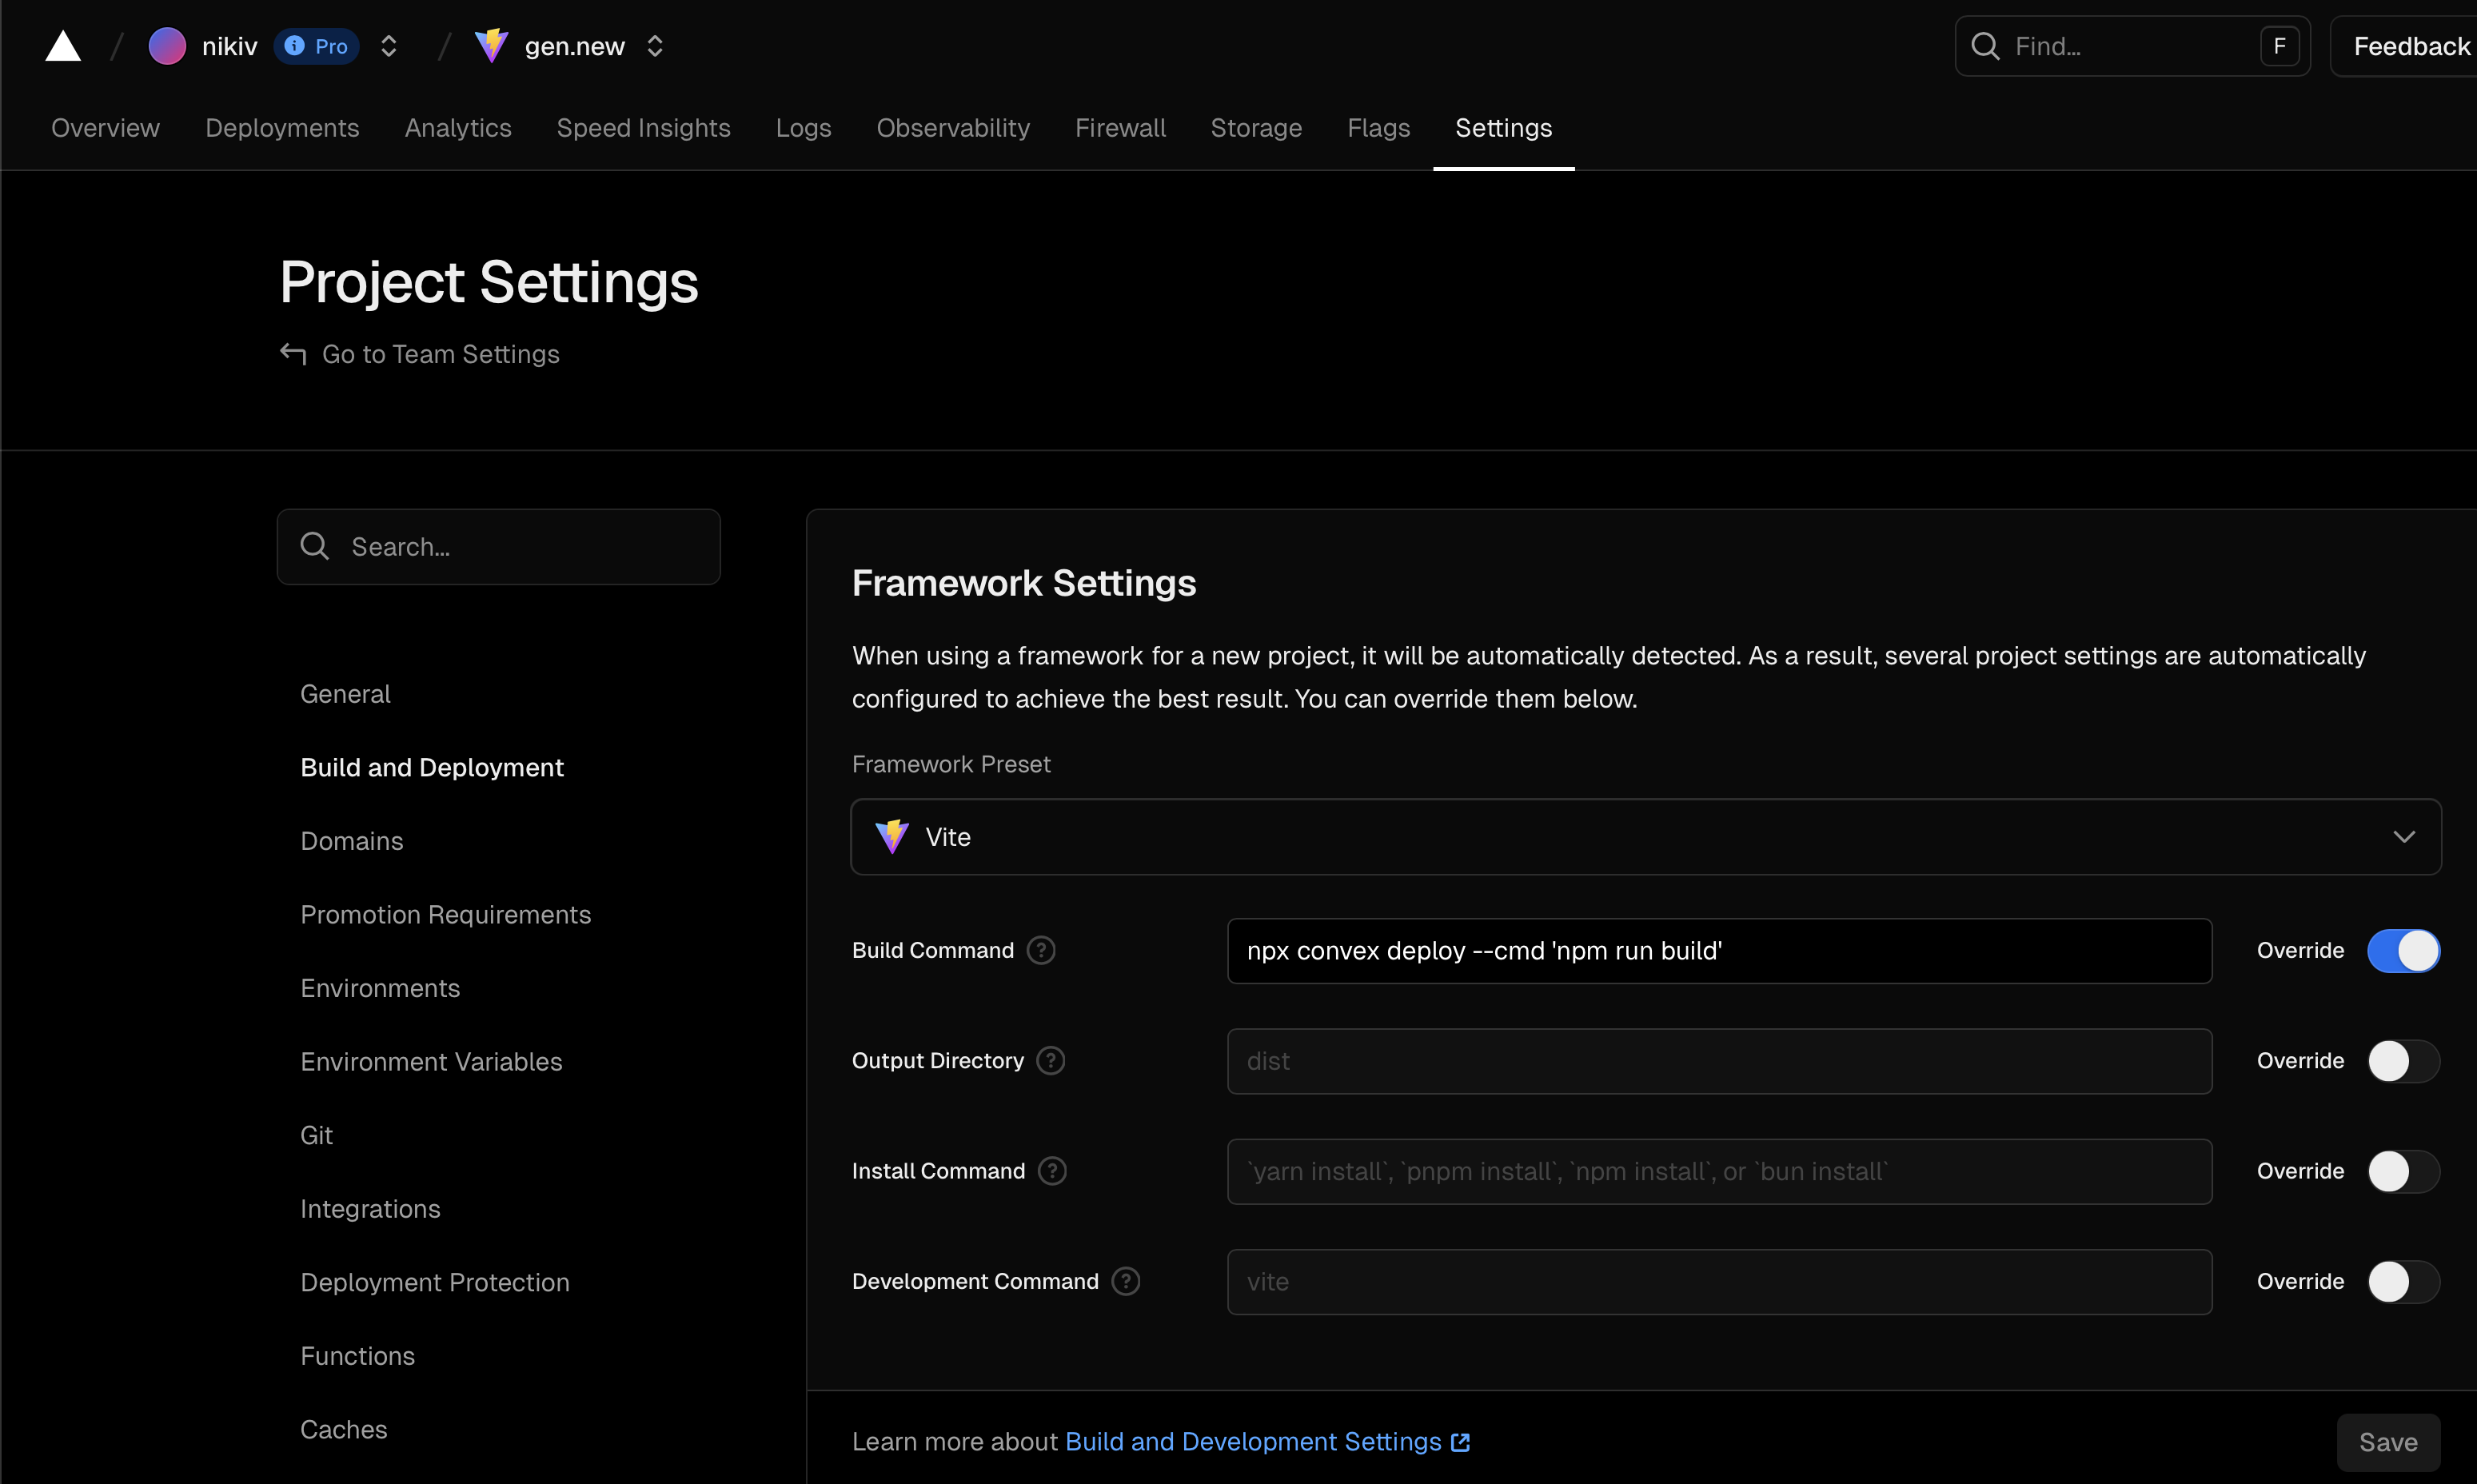The width and height of the screenshot is (2477, 1484).
Task: Open the Firewall tab
Action: (x=1120, y=128)
